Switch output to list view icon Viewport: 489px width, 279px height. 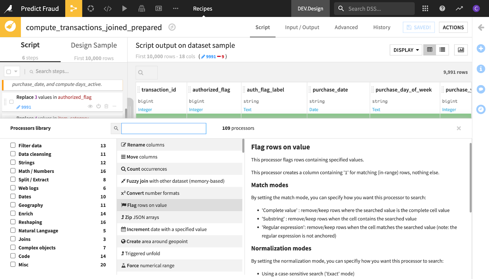tap(442, 50)
